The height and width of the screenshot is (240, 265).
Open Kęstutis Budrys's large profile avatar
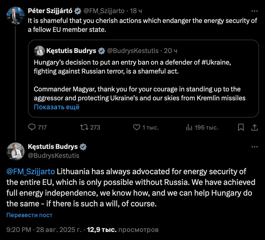click(x=15, y=151)
